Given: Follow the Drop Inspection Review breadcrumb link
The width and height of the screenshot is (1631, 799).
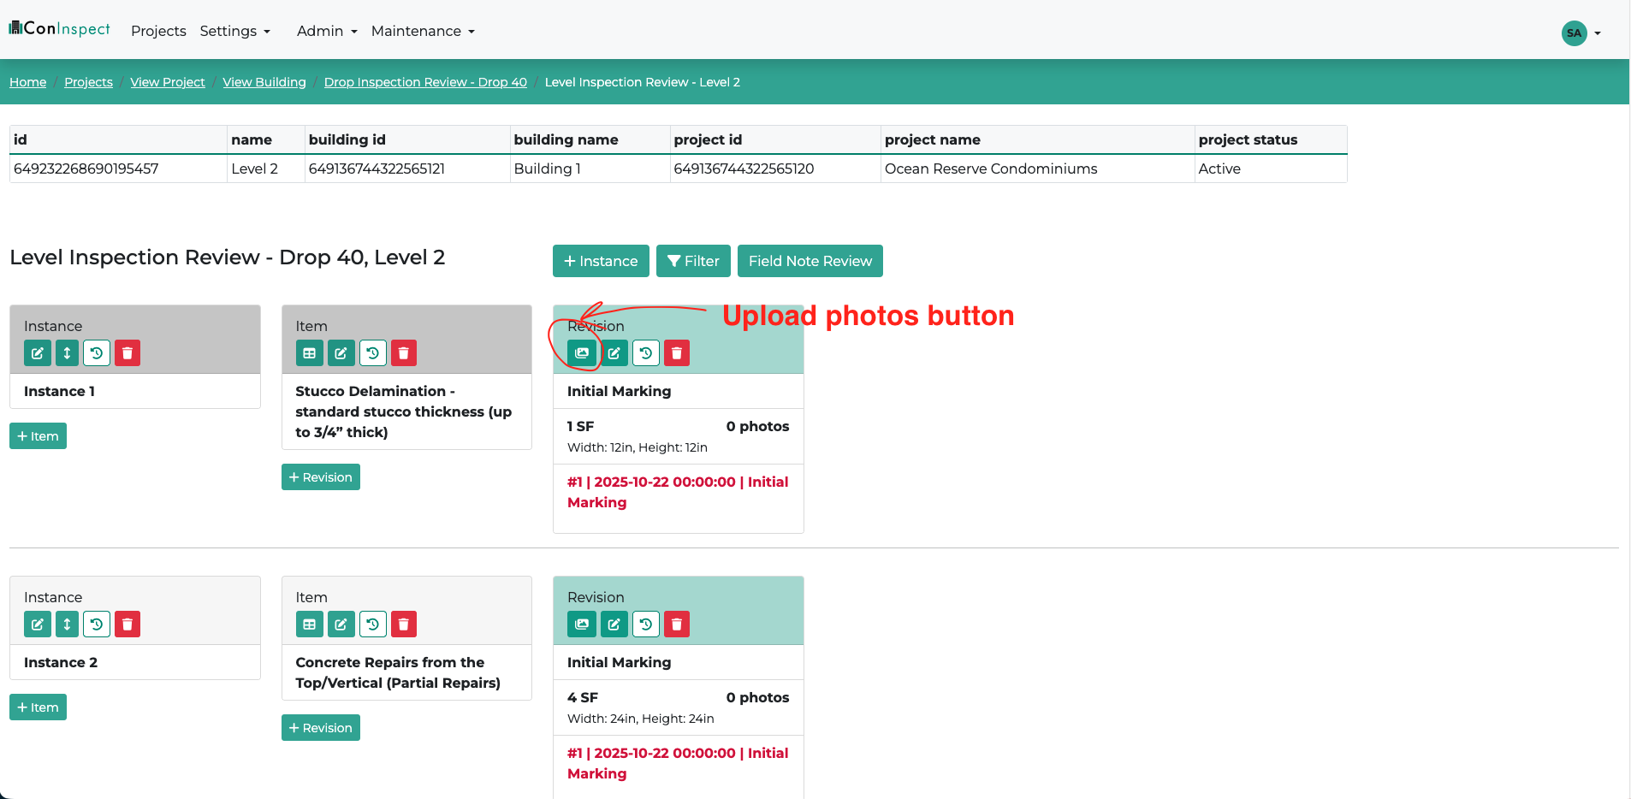Looking at the screenshot, I should click(x=425, y=82).
